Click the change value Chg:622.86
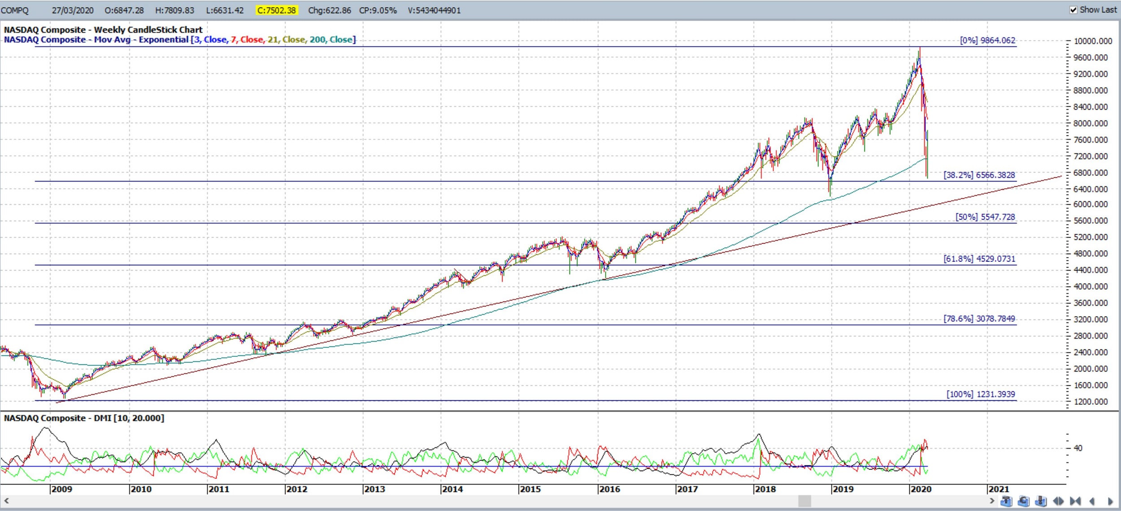 330,10
